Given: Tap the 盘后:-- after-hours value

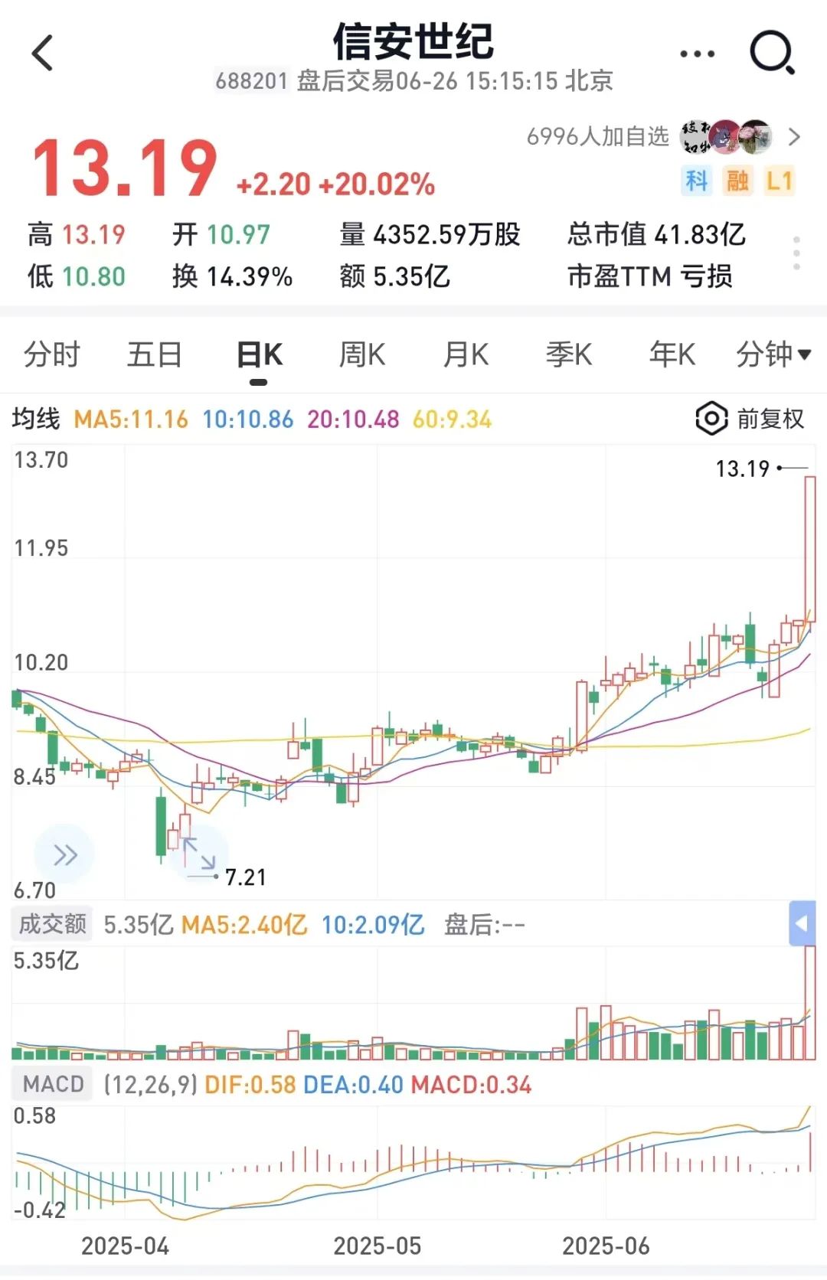Looking at the screenshot, I should coord(485,924).
